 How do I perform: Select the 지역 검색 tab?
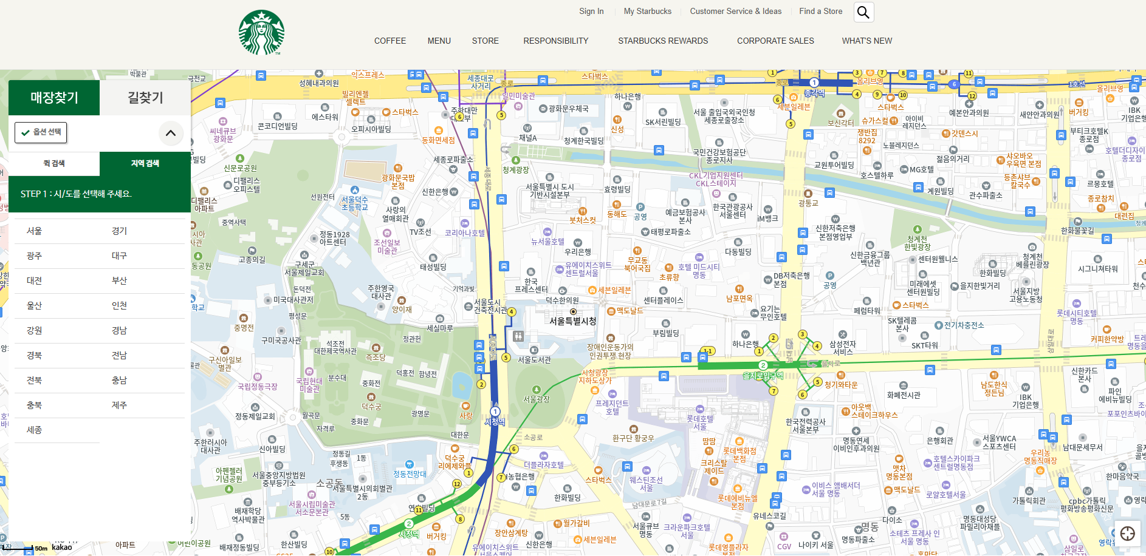[145, 163]
